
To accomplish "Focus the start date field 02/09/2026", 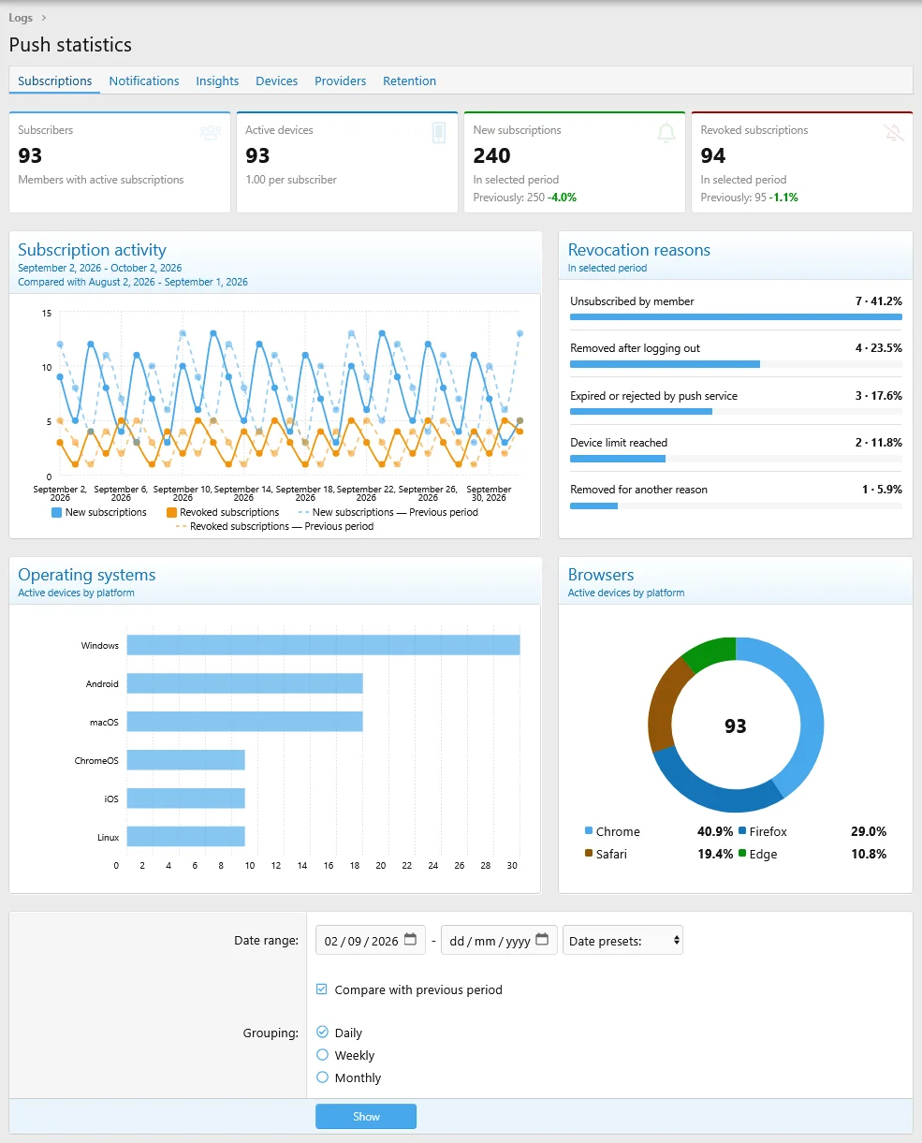I will tap(372, 940).
